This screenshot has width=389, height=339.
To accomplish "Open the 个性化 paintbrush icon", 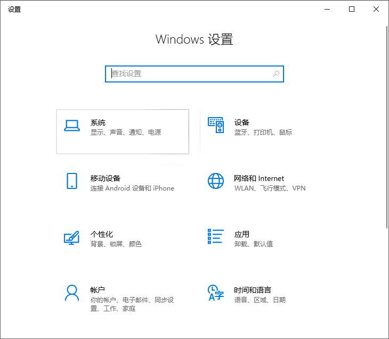I will pos(72,238).
